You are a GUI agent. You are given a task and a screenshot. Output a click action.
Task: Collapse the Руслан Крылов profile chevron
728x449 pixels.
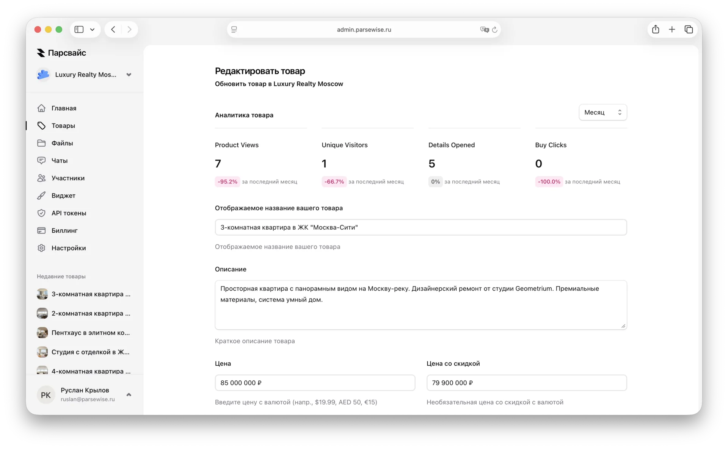(129, 394)
